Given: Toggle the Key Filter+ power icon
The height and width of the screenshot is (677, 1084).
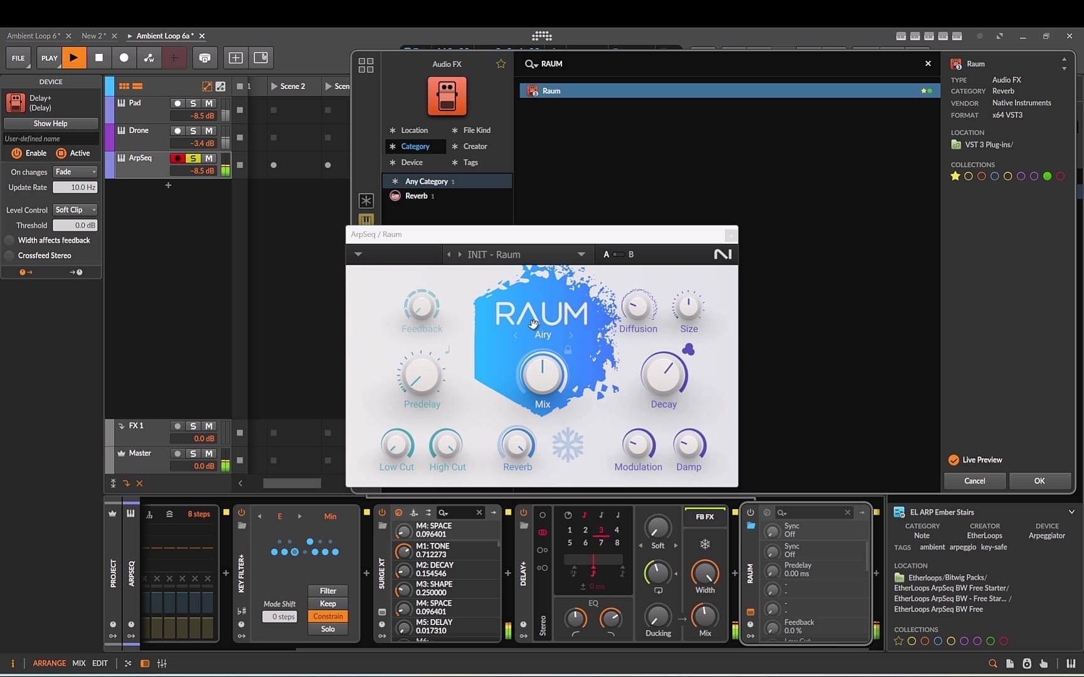Looking at the screenshot, I should [x=242, y=512].
